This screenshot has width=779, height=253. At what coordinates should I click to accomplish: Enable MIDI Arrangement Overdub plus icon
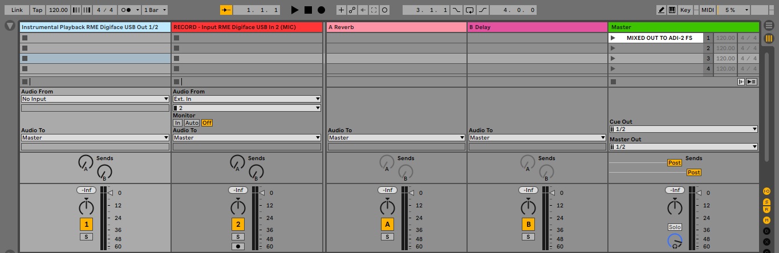click(341, 10)
